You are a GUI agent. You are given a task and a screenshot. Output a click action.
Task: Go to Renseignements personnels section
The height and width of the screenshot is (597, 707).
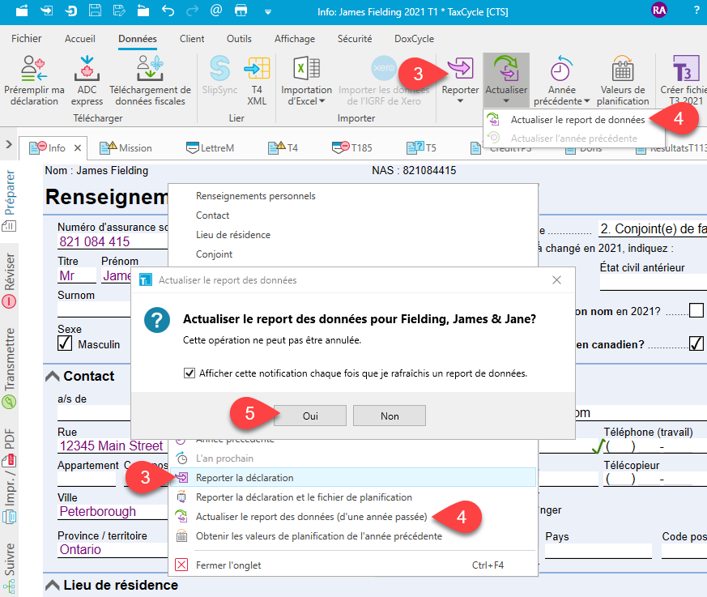point(256,196)
